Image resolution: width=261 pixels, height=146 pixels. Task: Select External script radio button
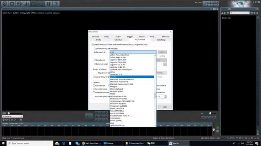pyautogui.click(x=95, y=64)
